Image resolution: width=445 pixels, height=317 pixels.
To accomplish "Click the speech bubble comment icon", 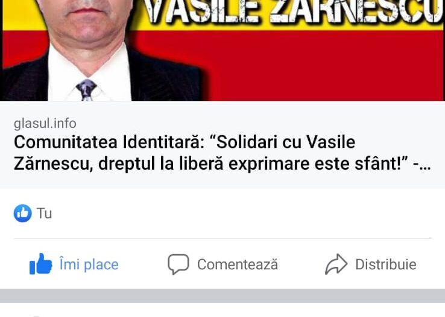I will [x=178, y=264].
